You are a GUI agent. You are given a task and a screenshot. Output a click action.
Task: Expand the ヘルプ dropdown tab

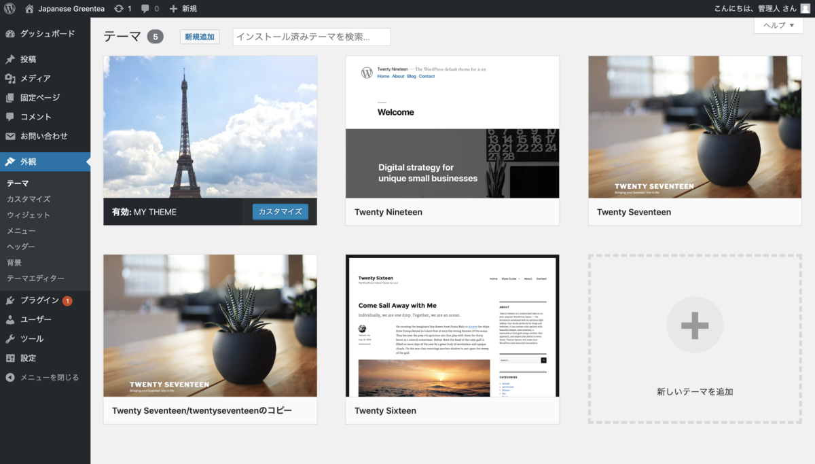[778, 25]
